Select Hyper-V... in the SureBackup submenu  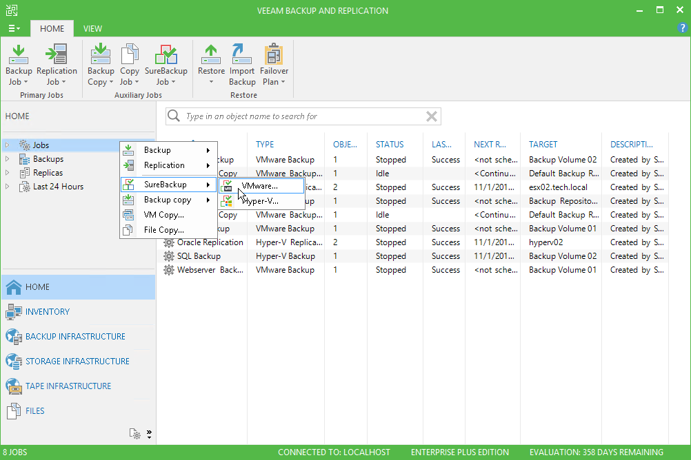tap(262, 201)
